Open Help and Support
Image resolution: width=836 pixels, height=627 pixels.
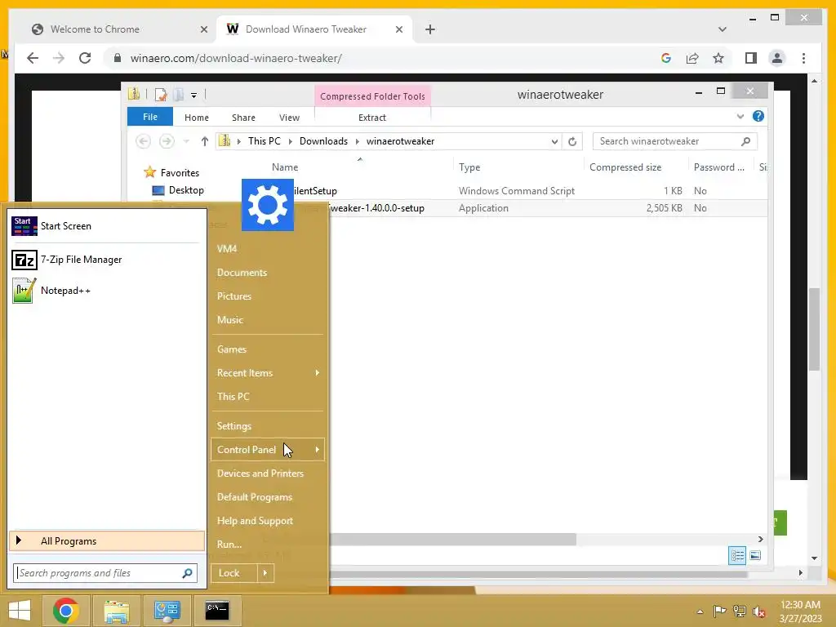click(x=255, y=520)
